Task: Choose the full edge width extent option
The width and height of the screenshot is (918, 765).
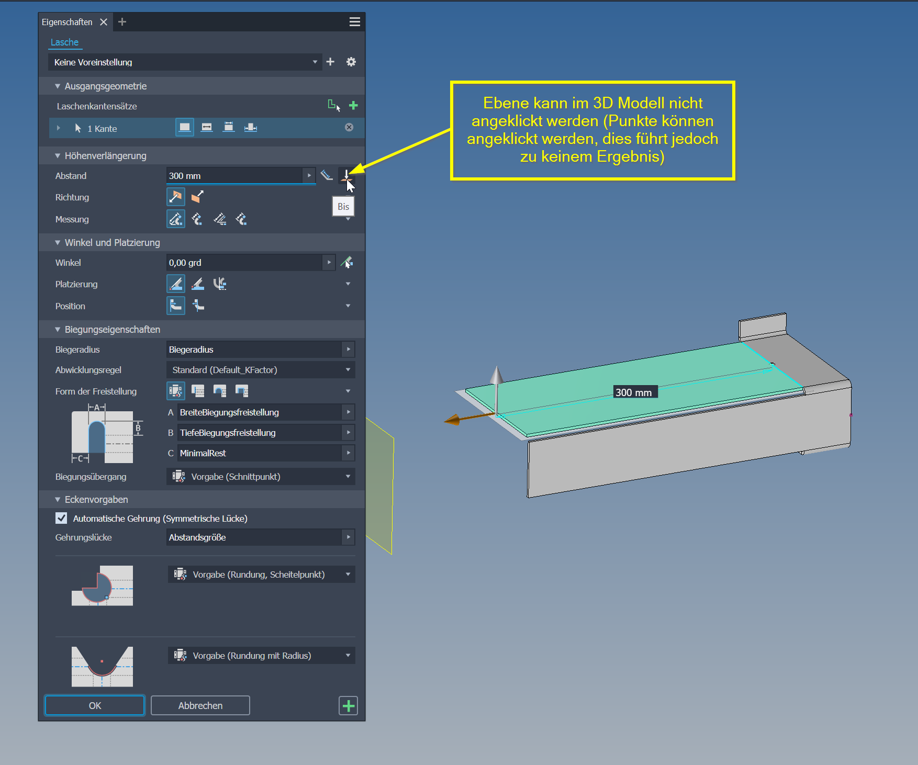Action: (x=185, y=127)
